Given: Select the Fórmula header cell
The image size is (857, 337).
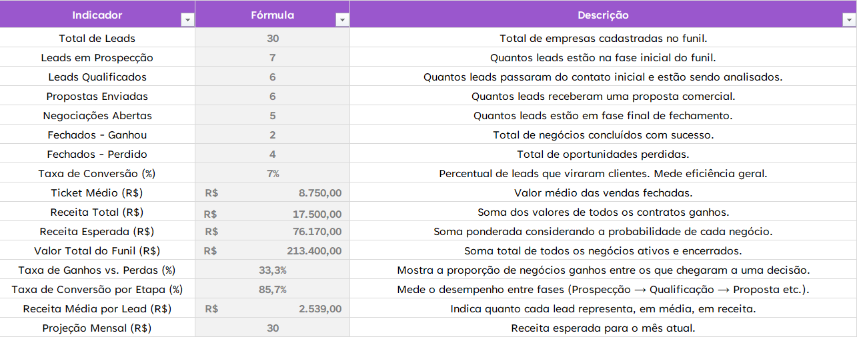Looking at the screenshot, I should click(x=272, y=15).
